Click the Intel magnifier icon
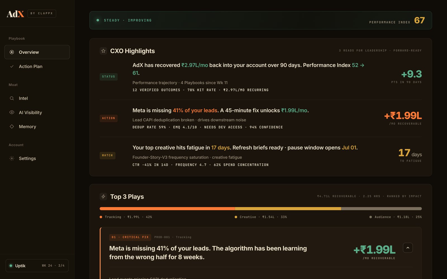Screen dimensions: 447x279 pyautogui.click(x=12, y=98)
